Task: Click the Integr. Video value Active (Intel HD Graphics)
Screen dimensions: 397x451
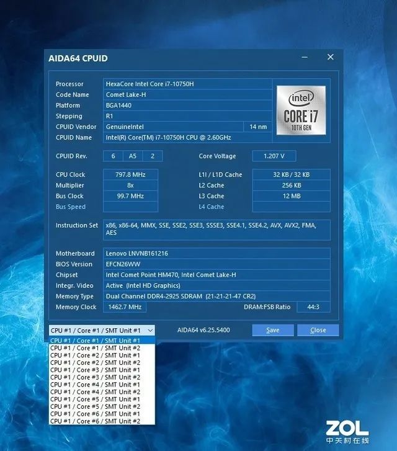Action: pyautogui.click(x=216, y=285)
